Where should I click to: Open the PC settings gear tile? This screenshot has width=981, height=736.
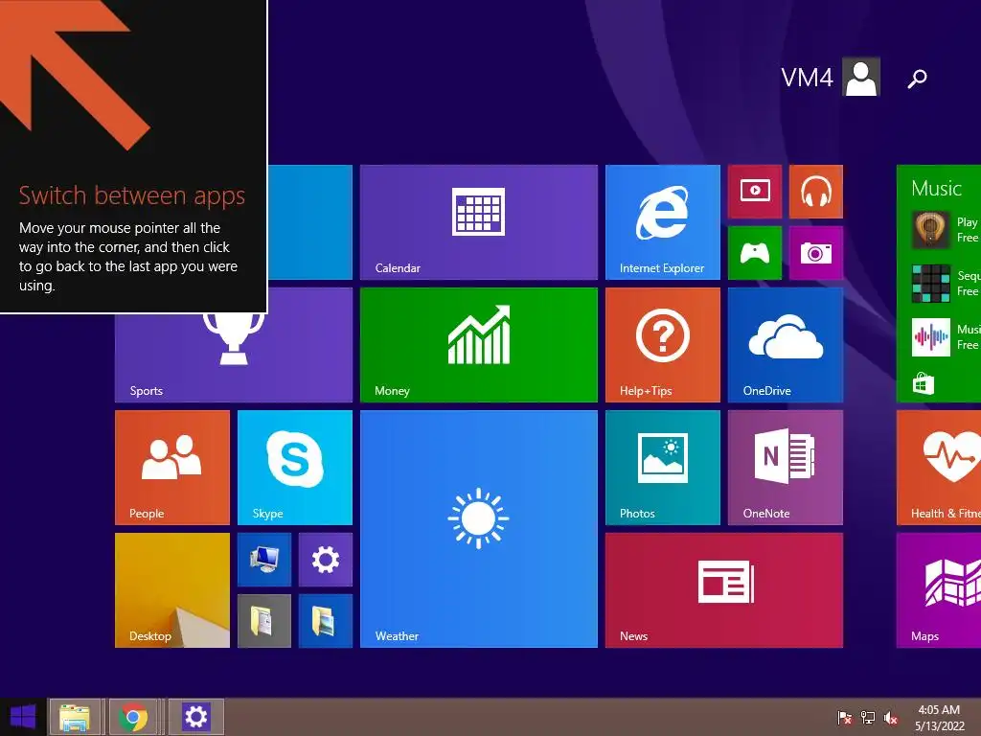326,560
